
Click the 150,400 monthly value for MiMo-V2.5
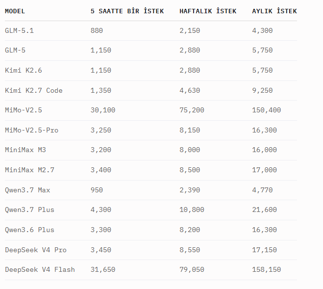pos(267,110)
